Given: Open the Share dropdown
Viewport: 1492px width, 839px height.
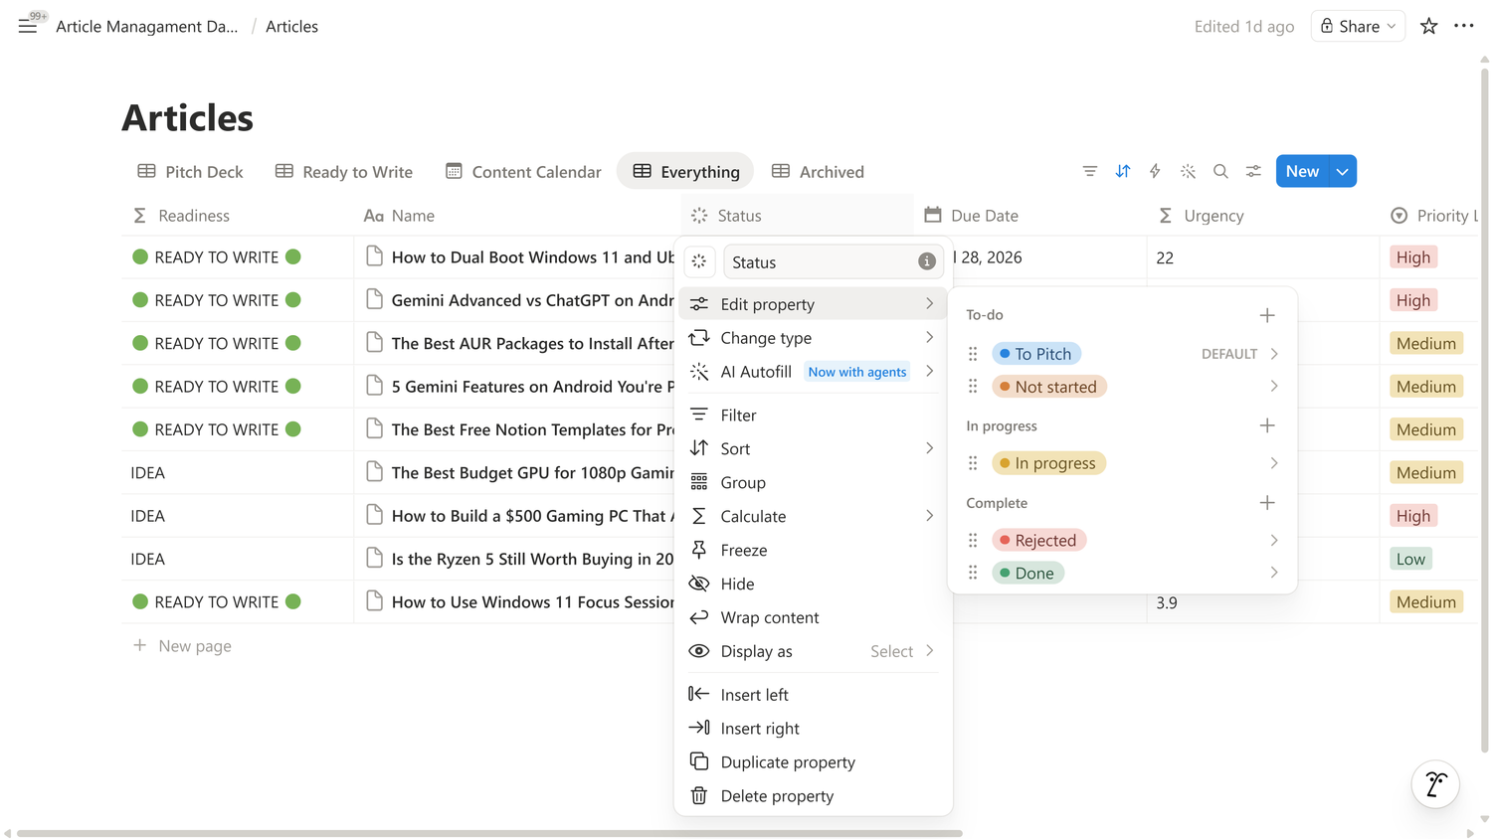Looking at the screenshot, I should click(x=1358, y=26).
